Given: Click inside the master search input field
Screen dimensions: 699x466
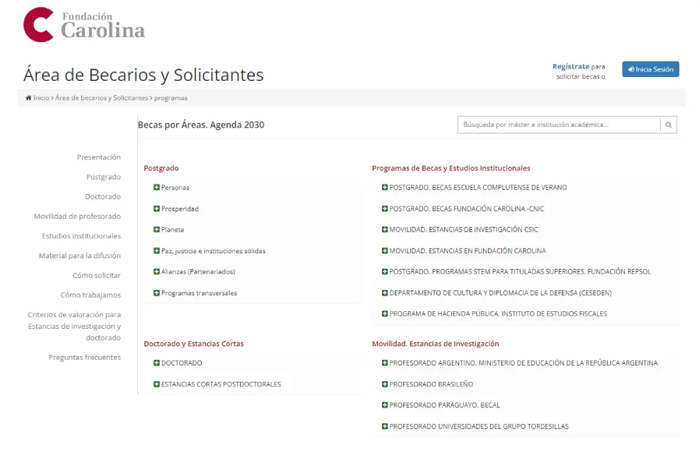Looking at the screenshot, I should [x=558, y=124].
